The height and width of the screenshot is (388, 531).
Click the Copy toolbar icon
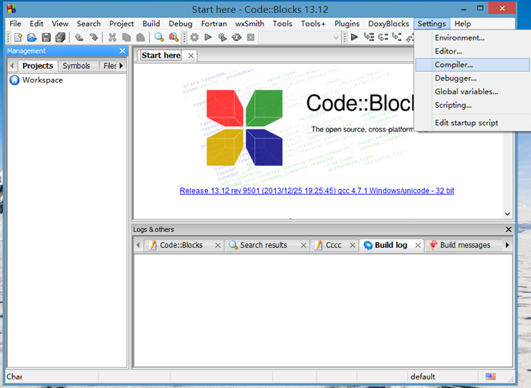coord(127,37)
